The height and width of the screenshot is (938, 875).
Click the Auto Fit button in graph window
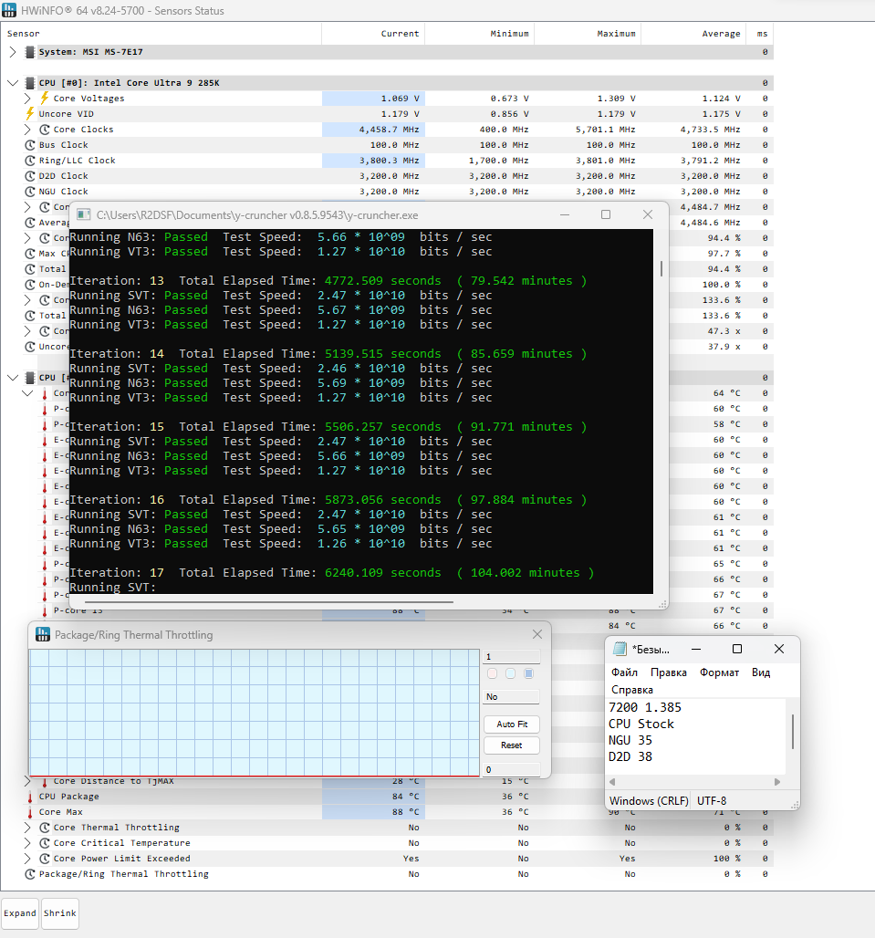tap(512, 724)
